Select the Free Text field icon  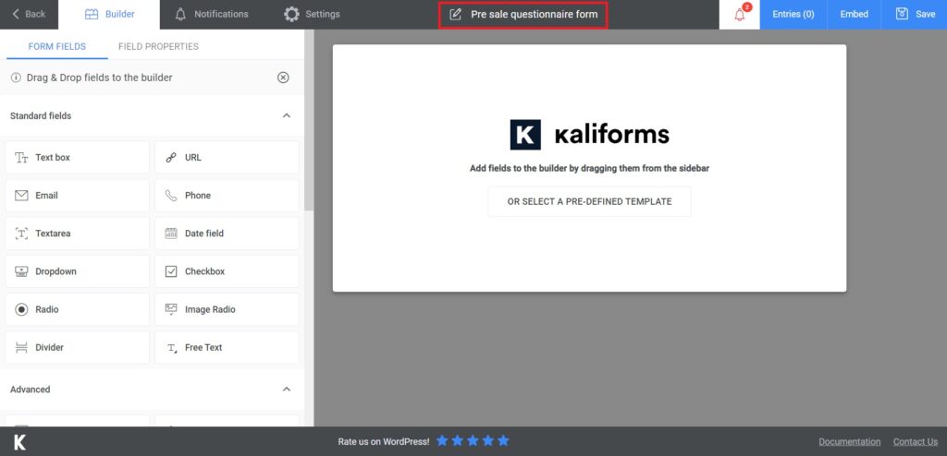click(171, 348)
